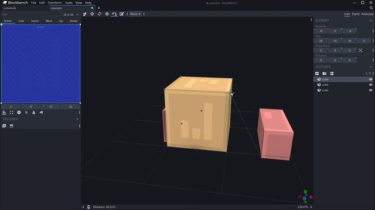Screen dimensions: 375x210
Task: Click Position X input field
Action: click(321, 31)
